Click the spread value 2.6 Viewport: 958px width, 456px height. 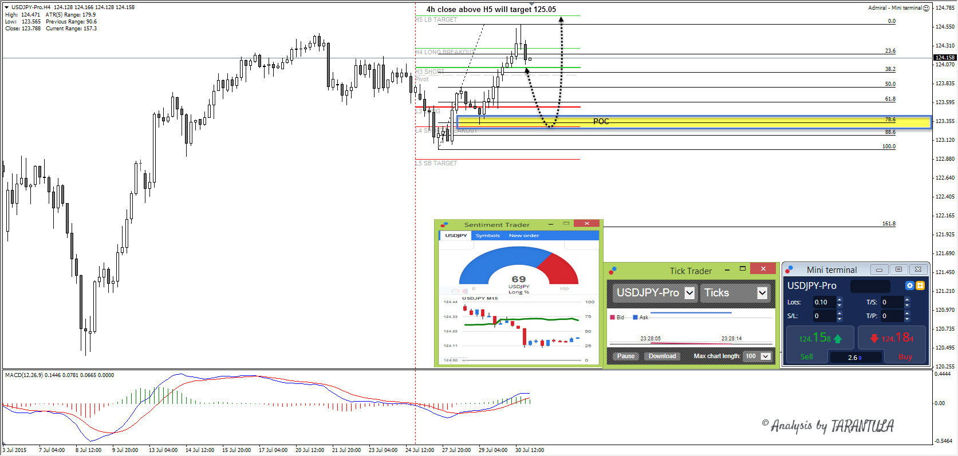coord(852,358)
